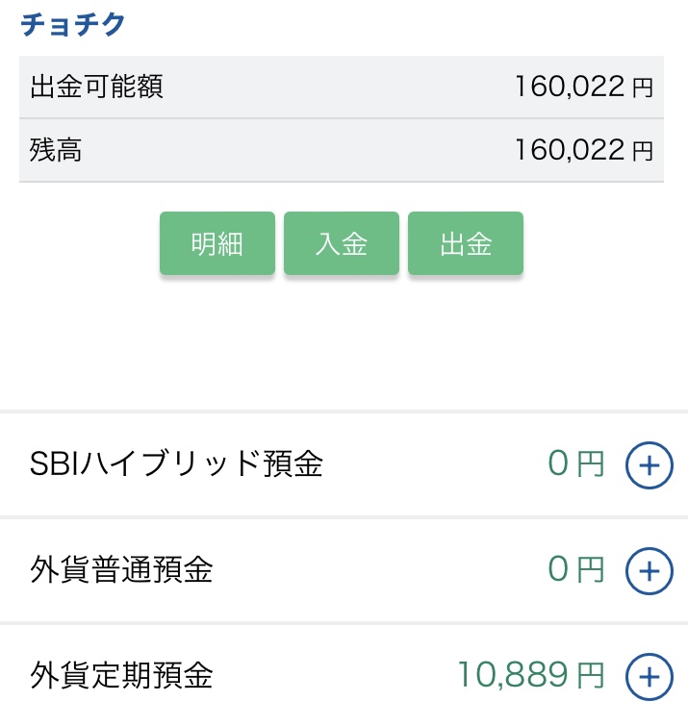The height and width of the screenshot is (726, 688).
Task: Click the チョチク section heading
Action: (73, 25)
